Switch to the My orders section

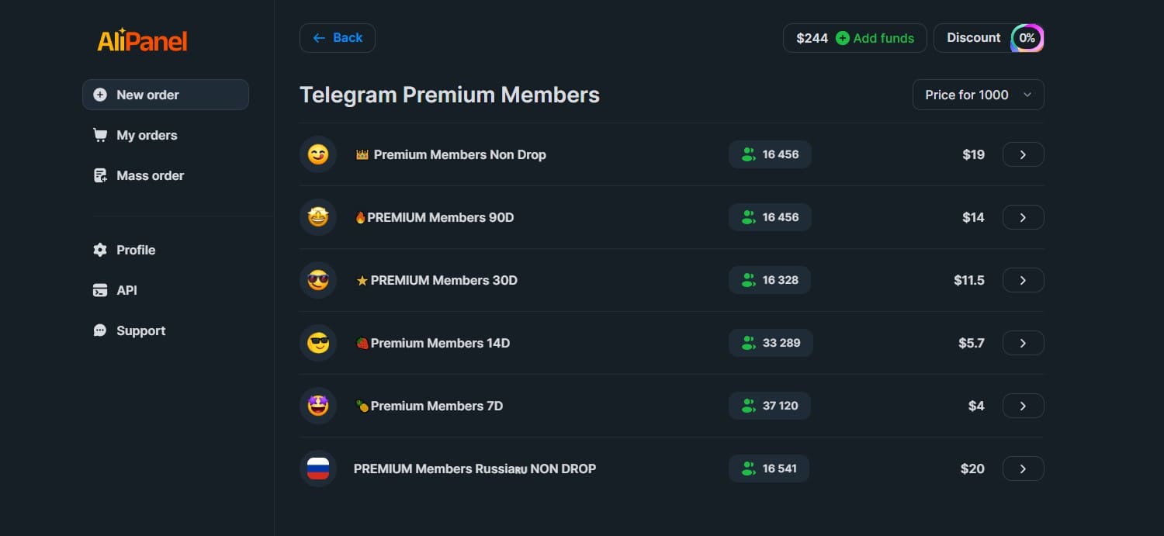pos(147,134)
